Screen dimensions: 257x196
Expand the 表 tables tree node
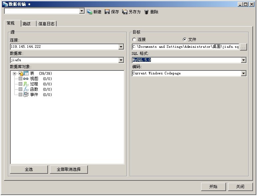click(x=14, y=74)
